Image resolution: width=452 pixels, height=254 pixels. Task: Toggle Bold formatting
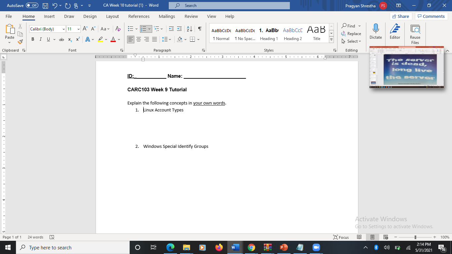pyautogui.click(x=33, y=39)
